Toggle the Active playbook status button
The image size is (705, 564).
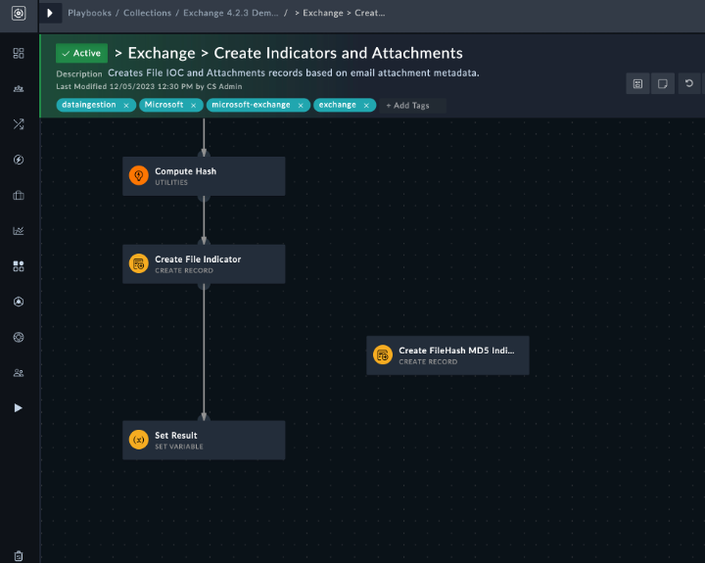(x=81, y=54)
